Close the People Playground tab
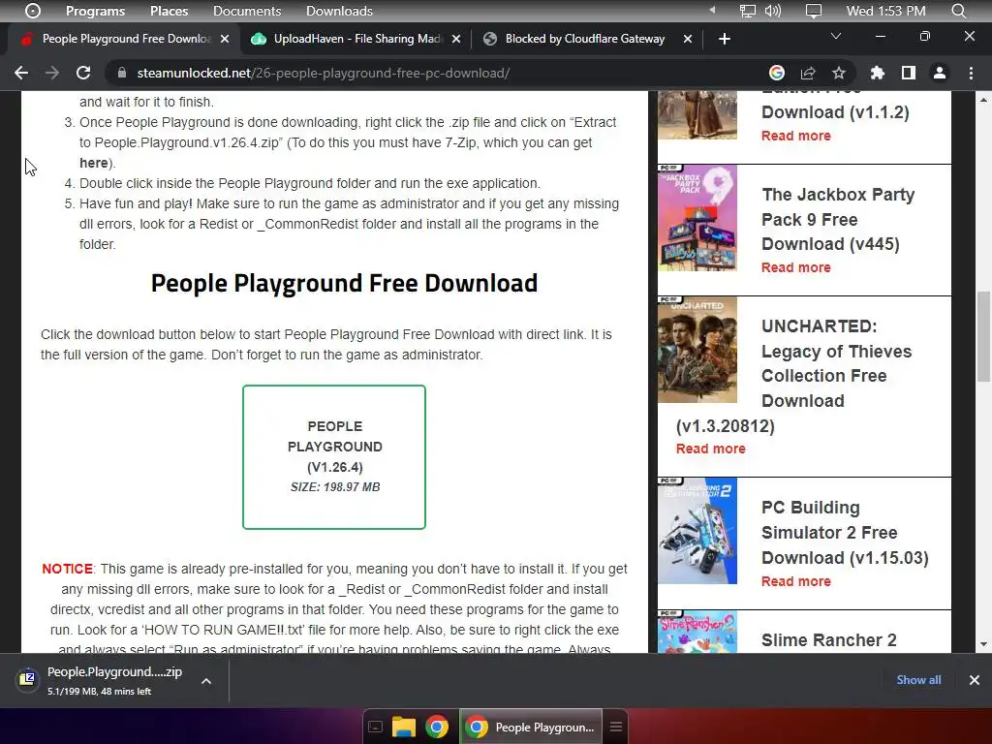Viewport: 992px width, 744px height. pyautogui.click(x=225, y=39)
